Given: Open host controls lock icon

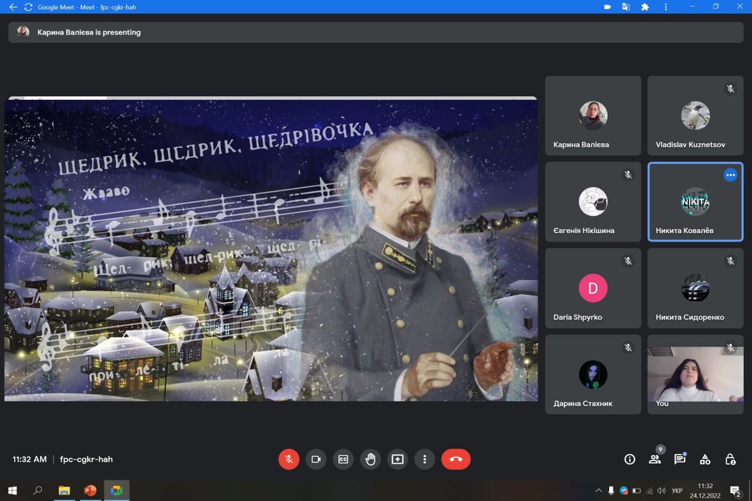Looking at the screenshot, I should coord(730,459).
